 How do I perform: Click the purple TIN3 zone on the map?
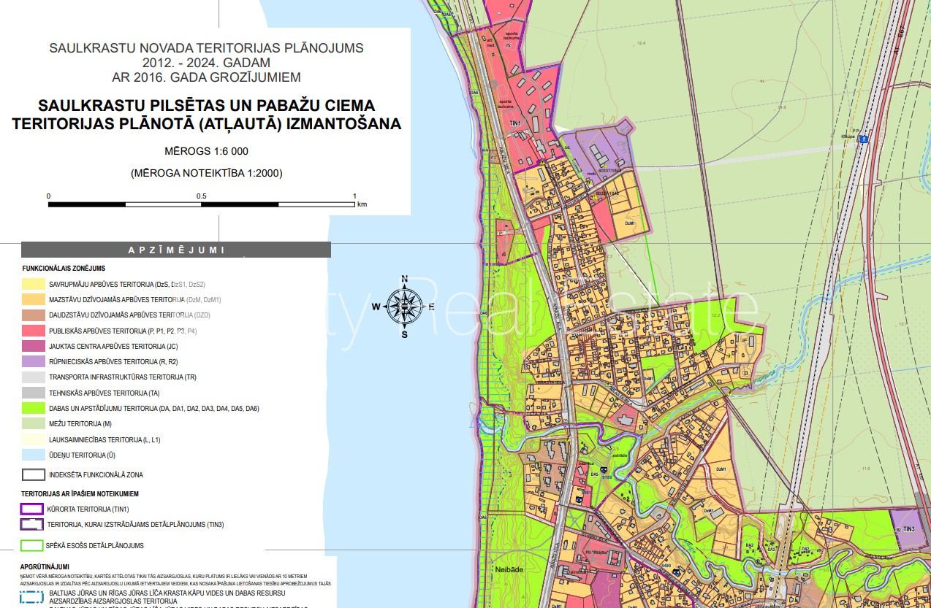tap(908, 527)
